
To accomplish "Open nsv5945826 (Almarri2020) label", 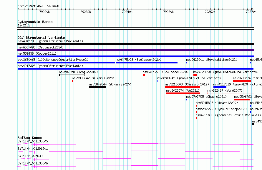I will [x=217, y=103].
